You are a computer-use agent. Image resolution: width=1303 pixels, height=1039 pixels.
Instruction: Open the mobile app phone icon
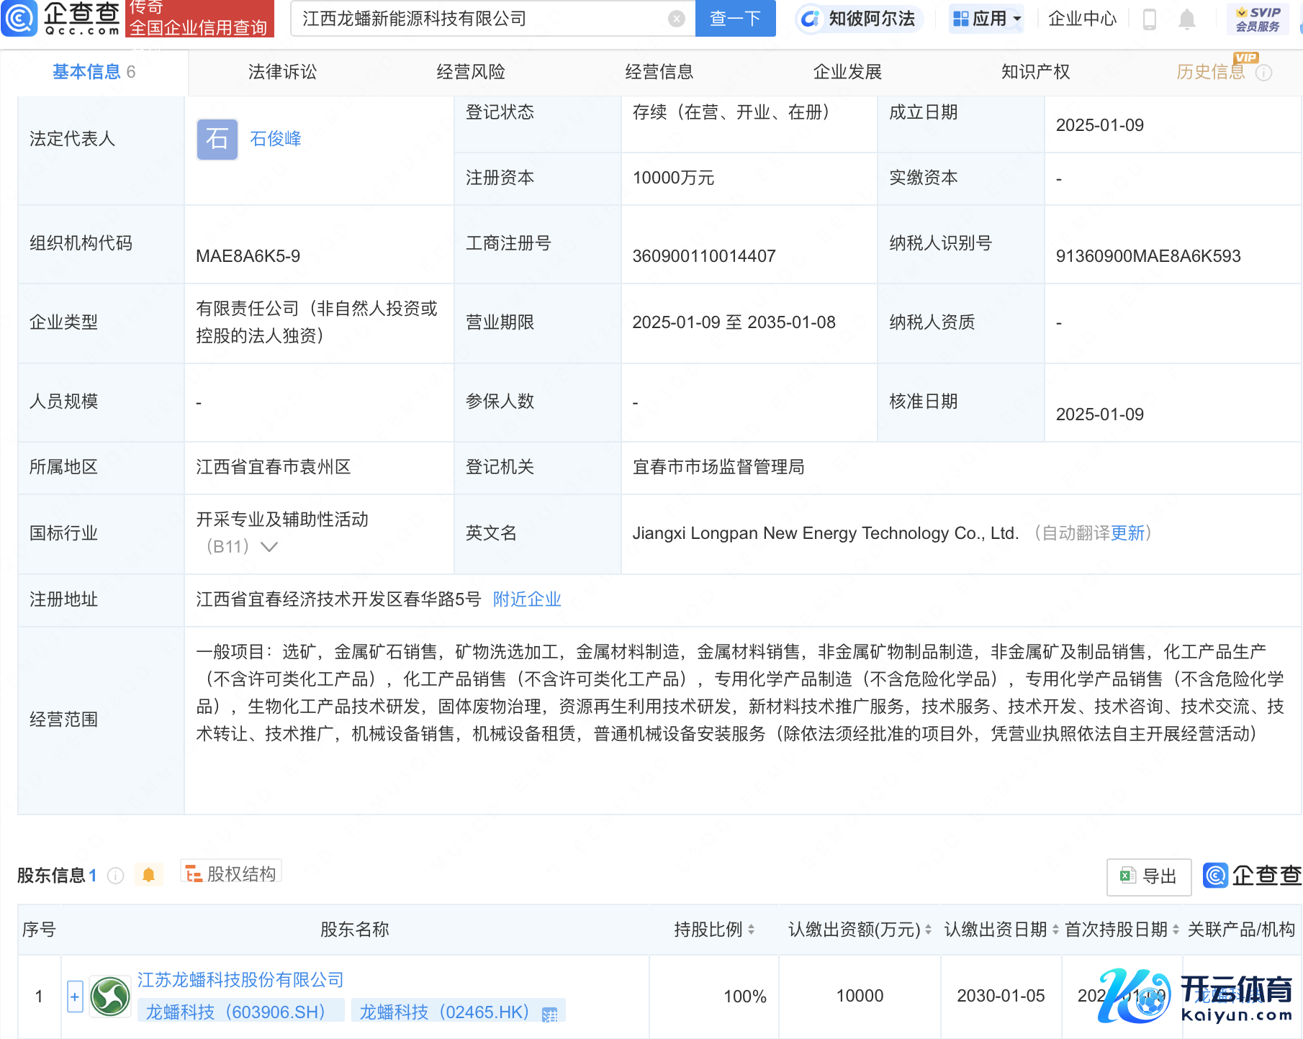(x=1150, y=19)
